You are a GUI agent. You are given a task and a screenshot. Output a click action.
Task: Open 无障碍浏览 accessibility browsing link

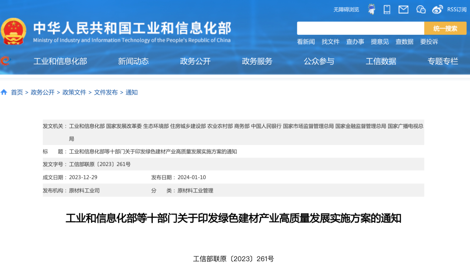click(x=346, y=10)
